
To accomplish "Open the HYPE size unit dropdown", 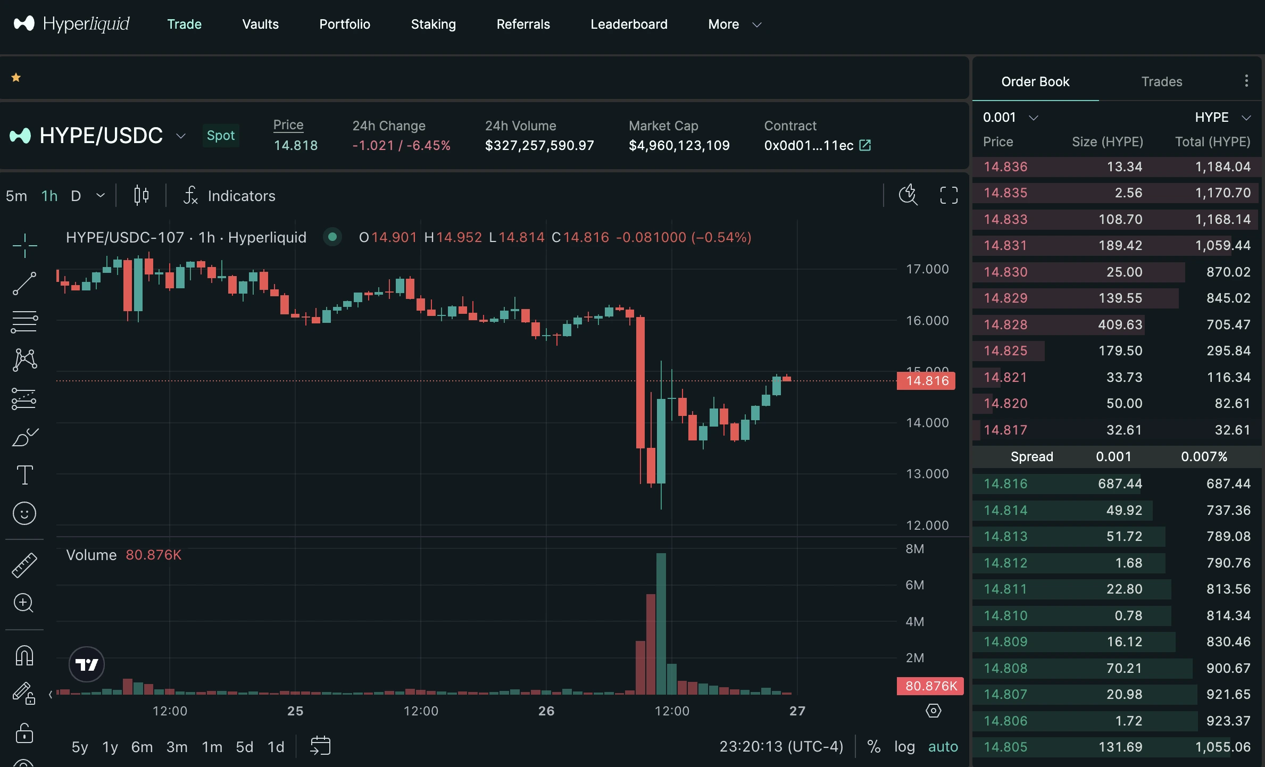I will (x=1223, y=117).
